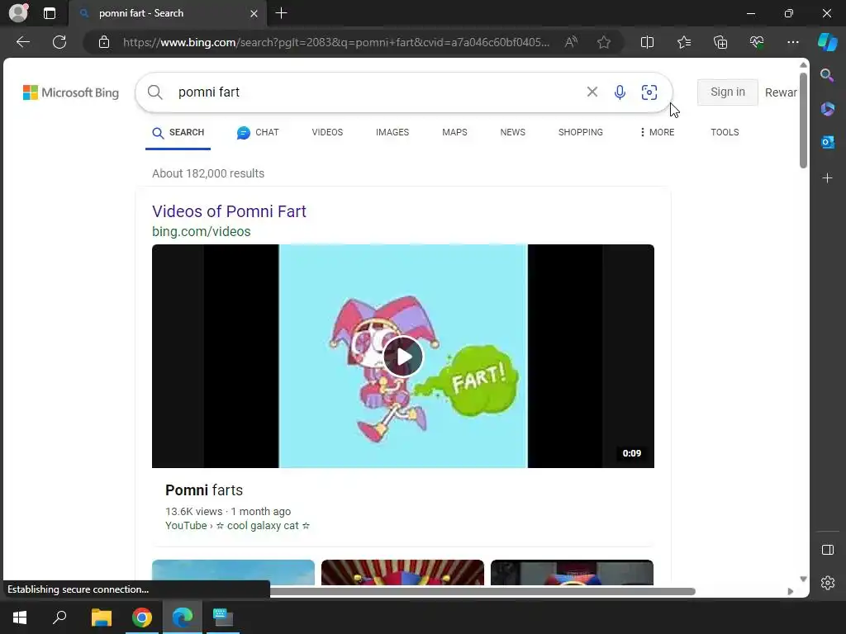Open Browser essentials heart icon
Image resolution: width=846 pixels, height=634 pixels.
tap(757, 42)
